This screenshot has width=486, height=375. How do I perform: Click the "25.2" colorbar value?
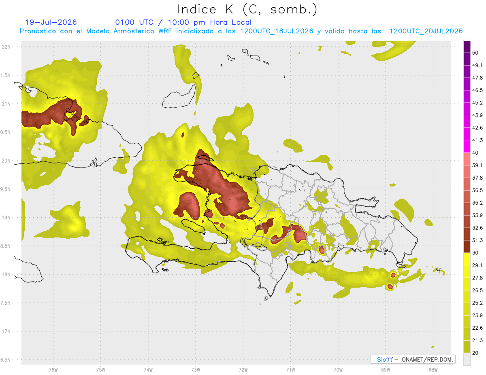pos(477,303)
